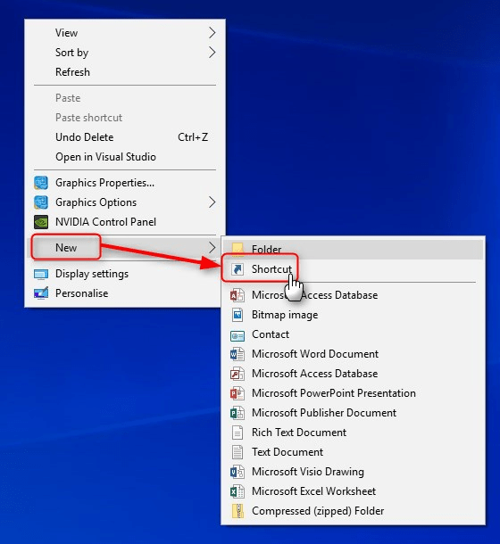Expand the Sort by submenu arrow
Viewport: 500px width, 544px height.
[x=212, y=53]
